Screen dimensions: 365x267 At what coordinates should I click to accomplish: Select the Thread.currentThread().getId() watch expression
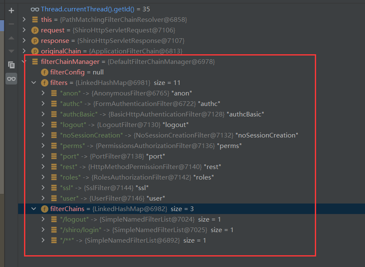[x=88, y=9]
